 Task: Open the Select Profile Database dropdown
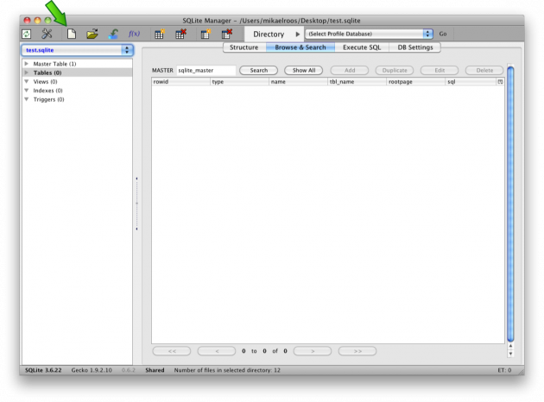tap(369, 34)
